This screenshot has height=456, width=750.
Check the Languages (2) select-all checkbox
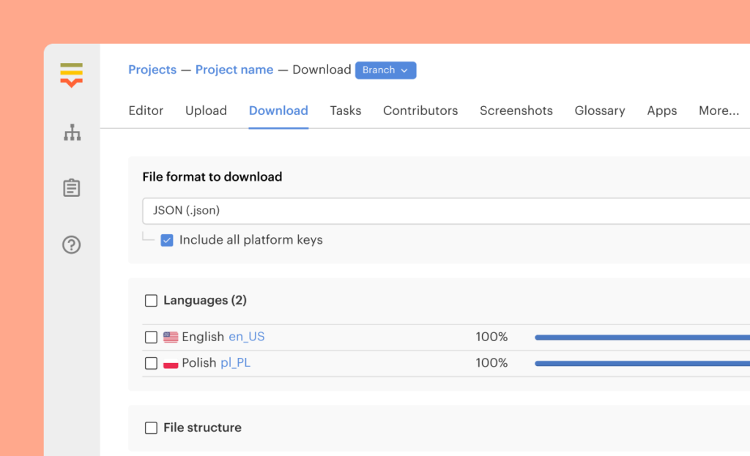click(151, 301)
